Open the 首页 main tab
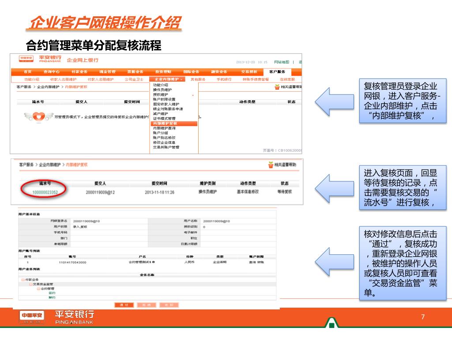452x339 pixels. click(x=28, y=72)
